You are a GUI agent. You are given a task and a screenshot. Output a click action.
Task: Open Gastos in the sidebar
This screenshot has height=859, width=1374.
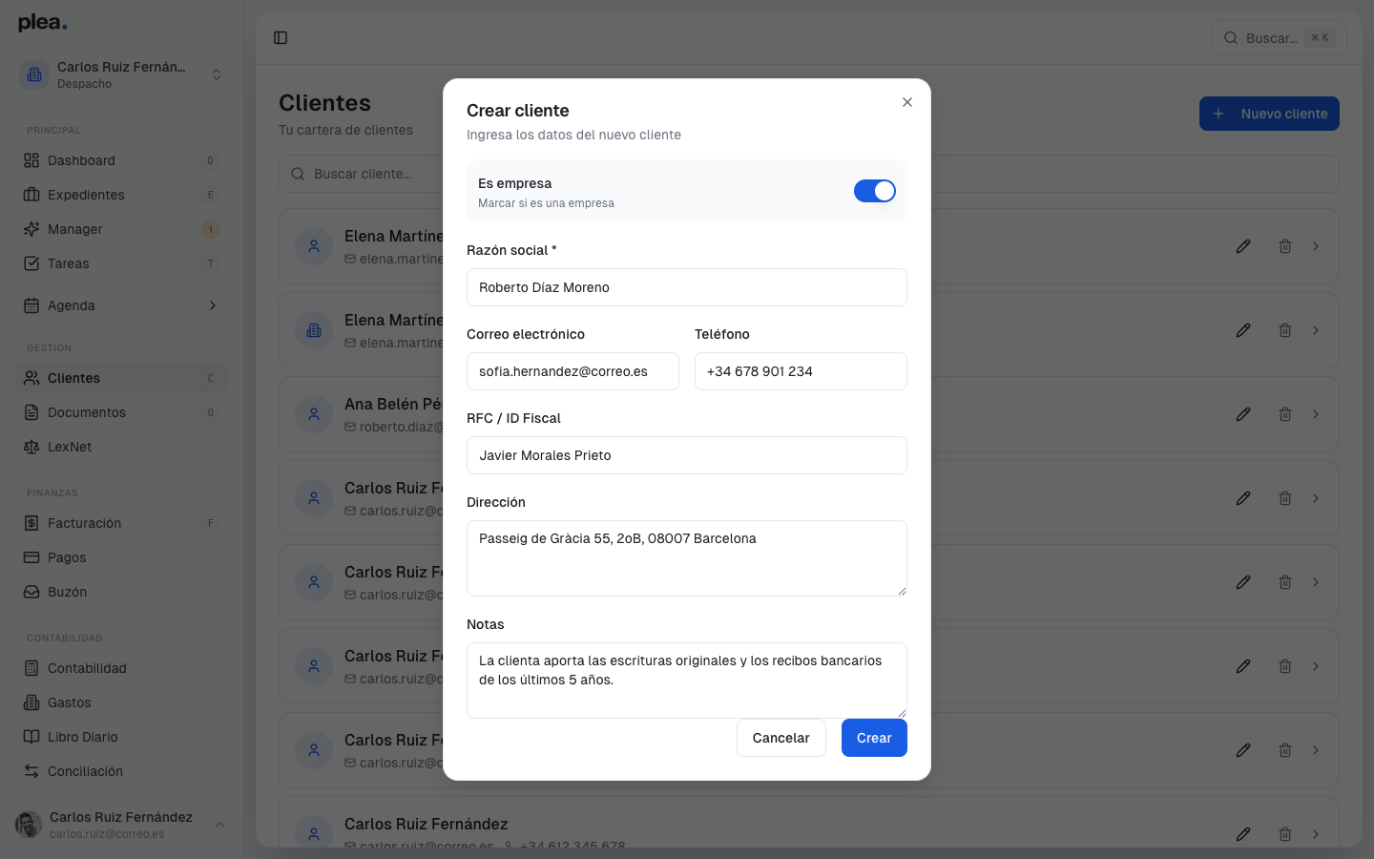tap(121, 702)
